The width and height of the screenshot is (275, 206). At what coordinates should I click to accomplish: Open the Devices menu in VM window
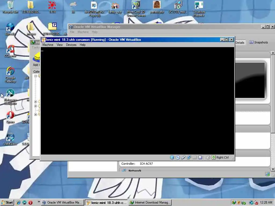click(x=71, y=45)
